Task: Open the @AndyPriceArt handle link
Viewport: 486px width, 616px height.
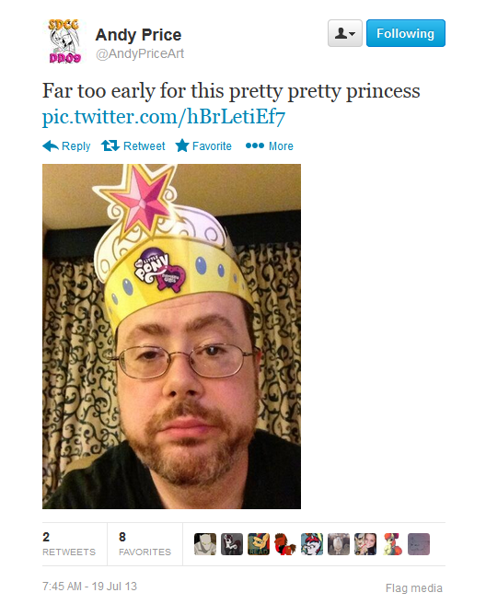Action: (140, 53)
